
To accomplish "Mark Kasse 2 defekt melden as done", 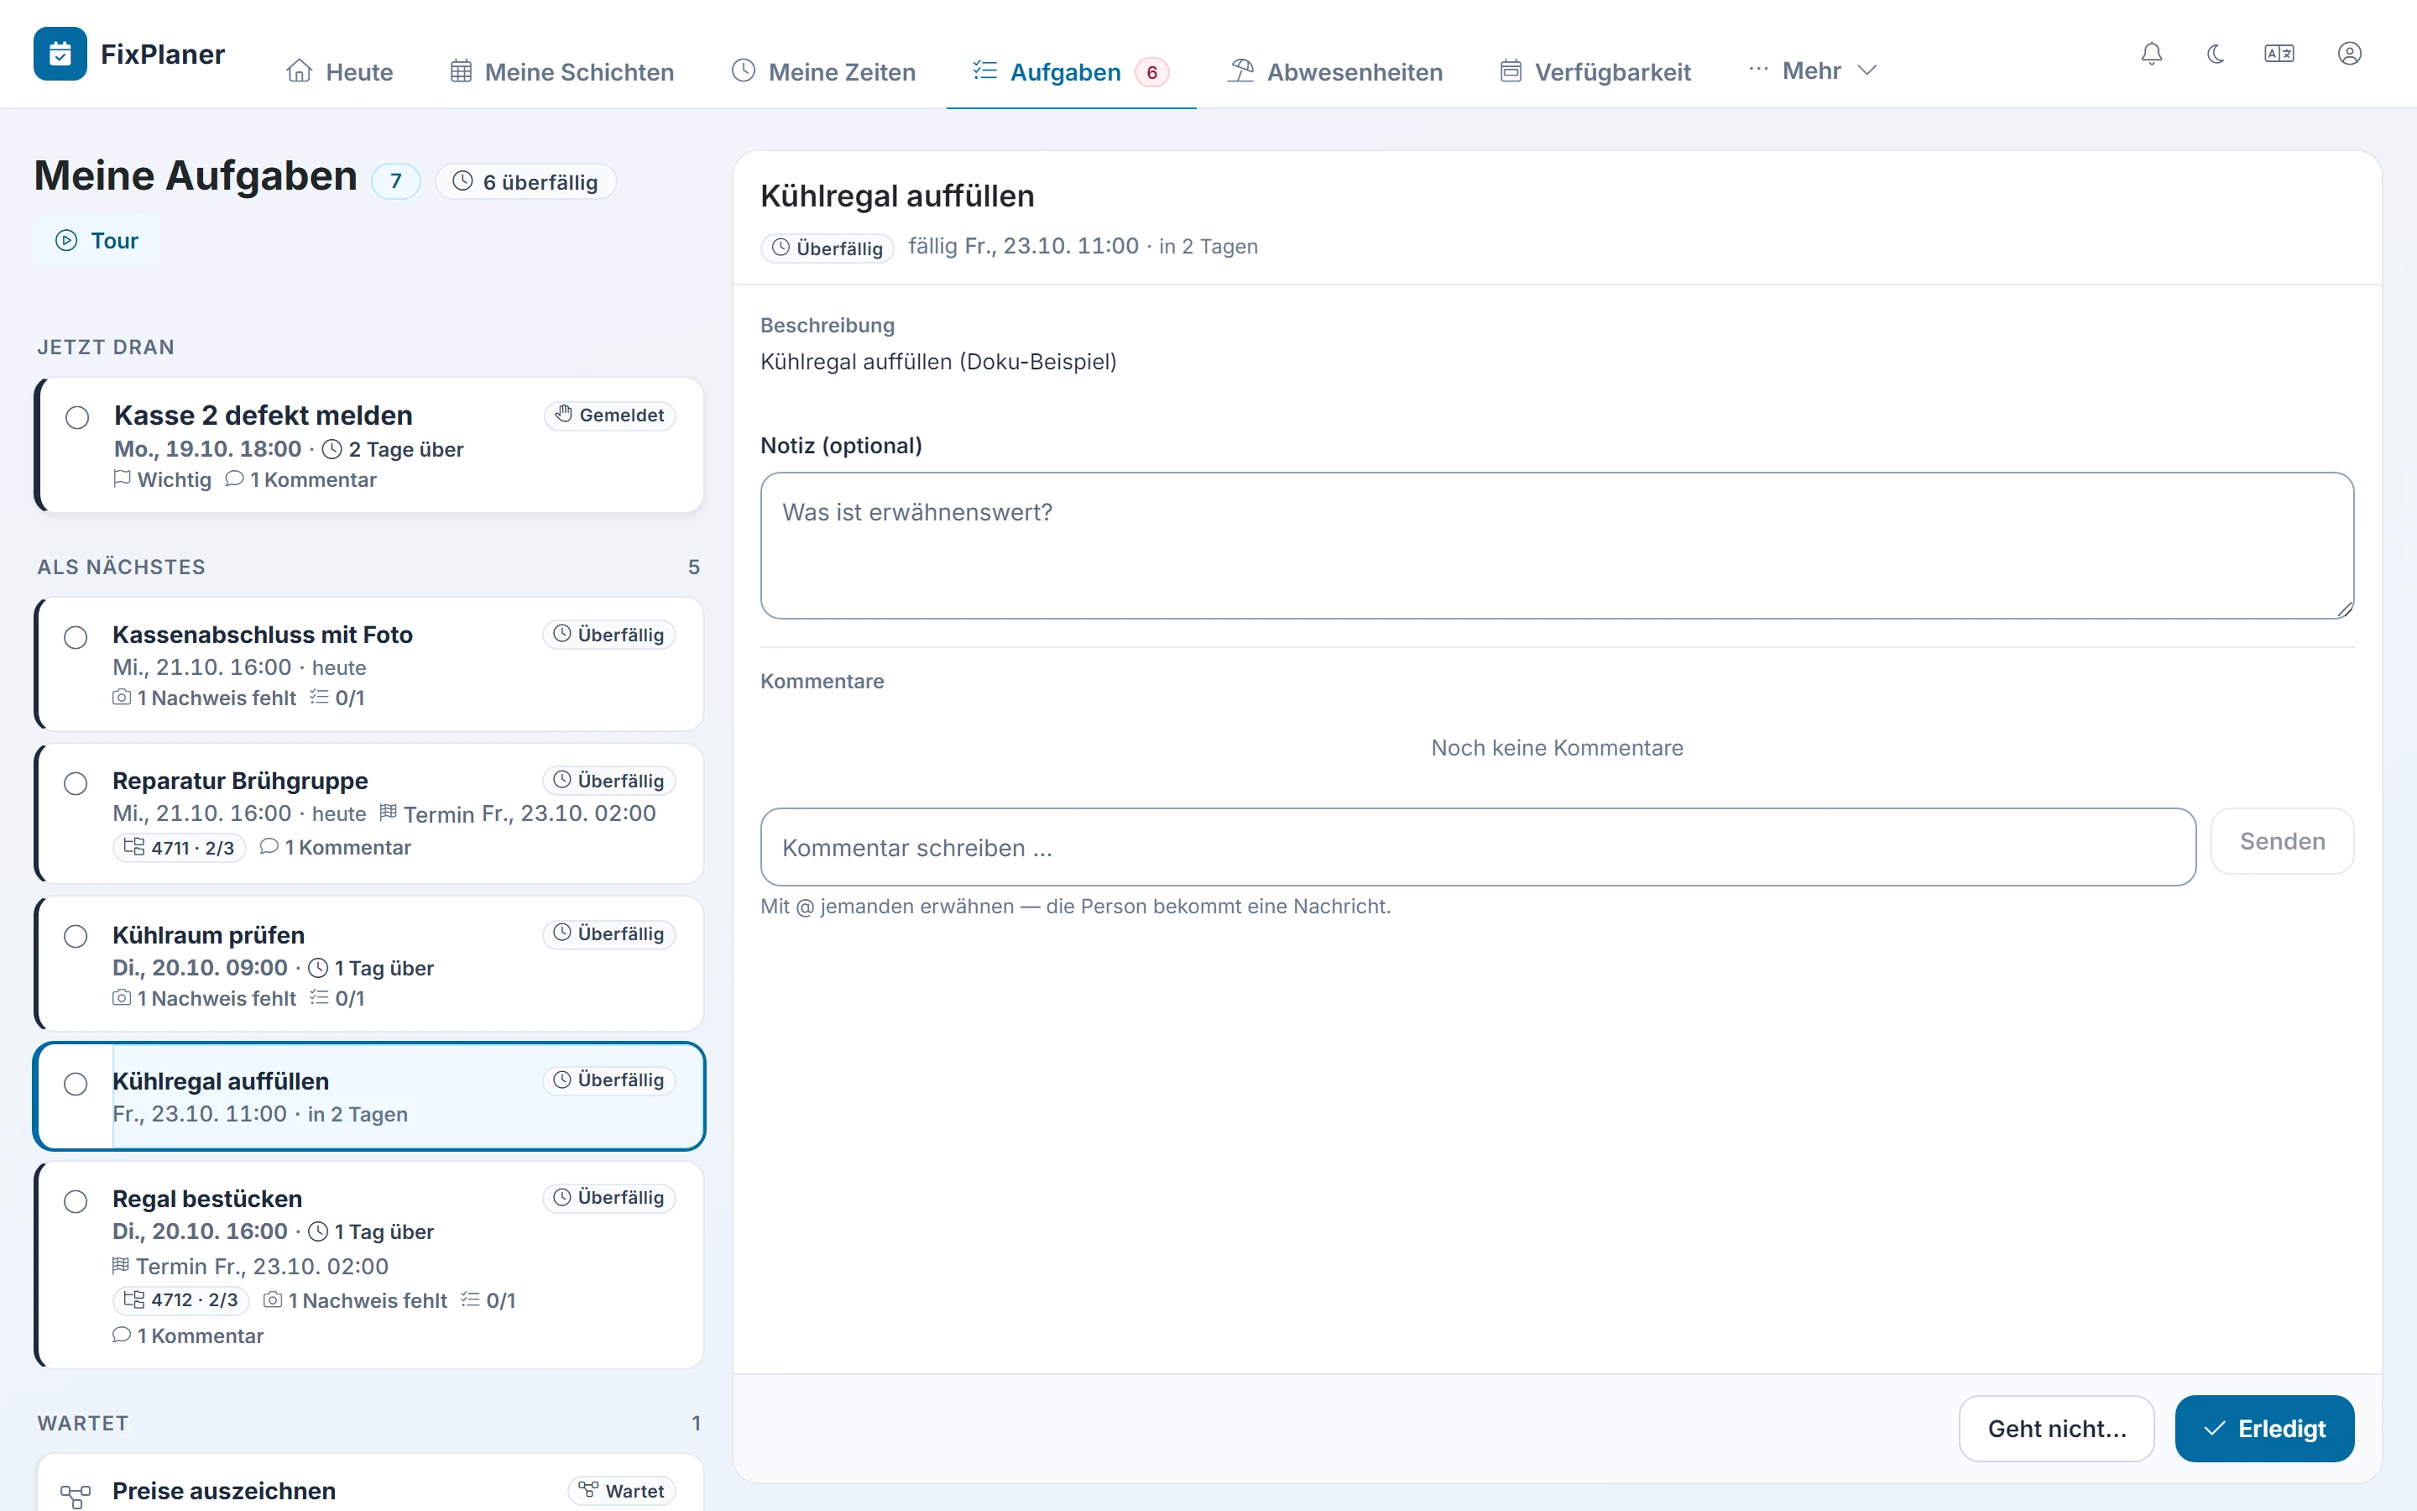I will pyautogui.click(x=77, y=416).
